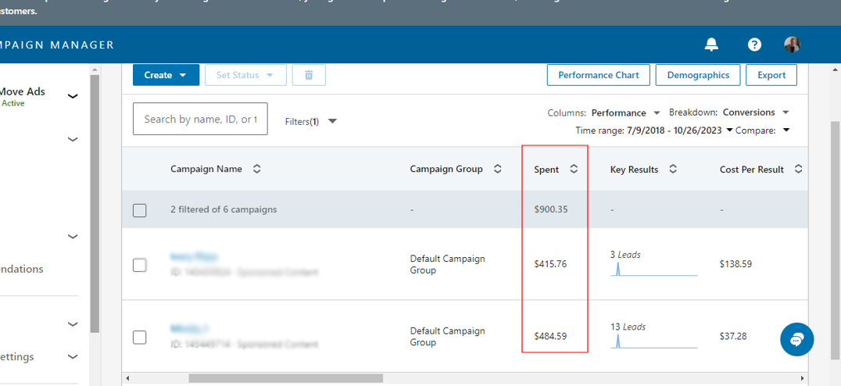Click the Demographics button
841x386 pixels.
tap(698, 75)
